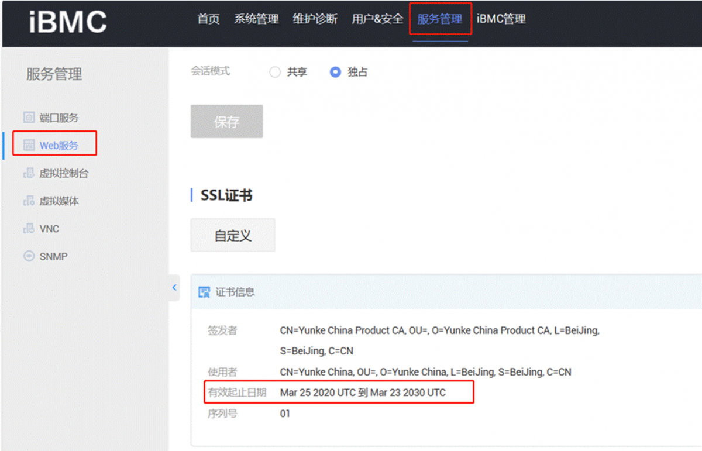
Task: Click the SNMP sidebar icon
Action: pyautogui.click(x=29, y=256)
